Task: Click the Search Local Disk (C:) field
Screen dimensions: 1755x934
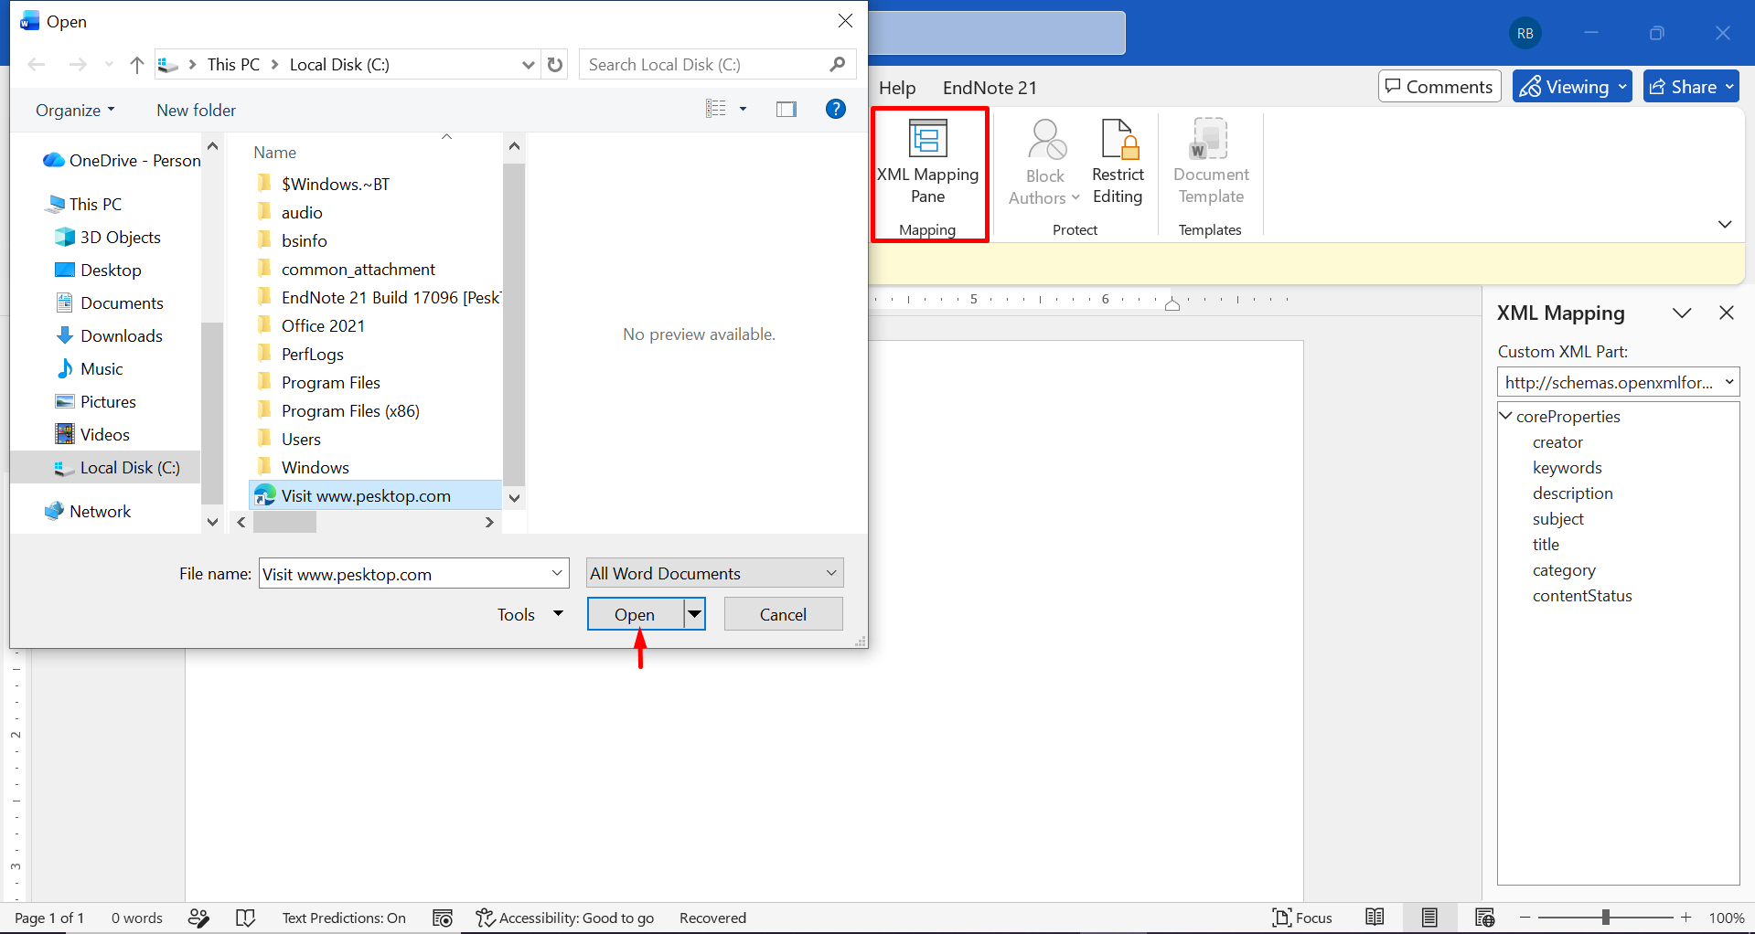Action: [x=704, y=65]
